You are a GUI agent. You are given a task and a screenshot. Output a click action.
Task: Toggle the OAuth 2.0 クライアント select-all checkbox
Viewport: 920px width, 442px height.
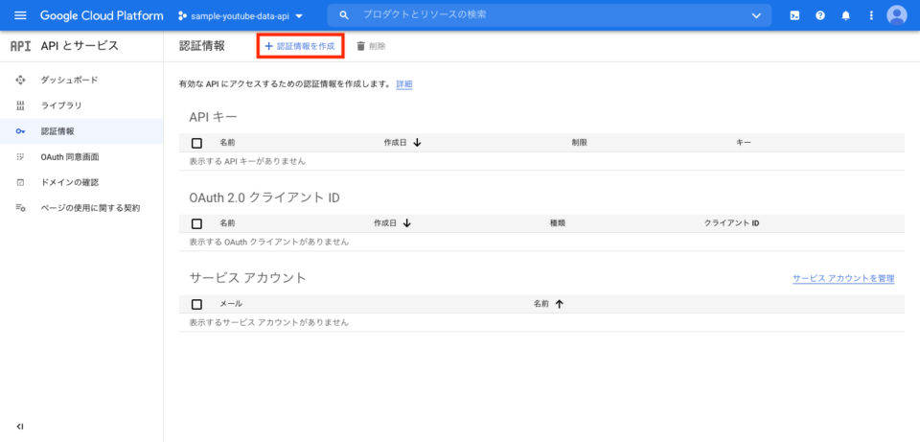pyautogui.click(x=197, y=223)
